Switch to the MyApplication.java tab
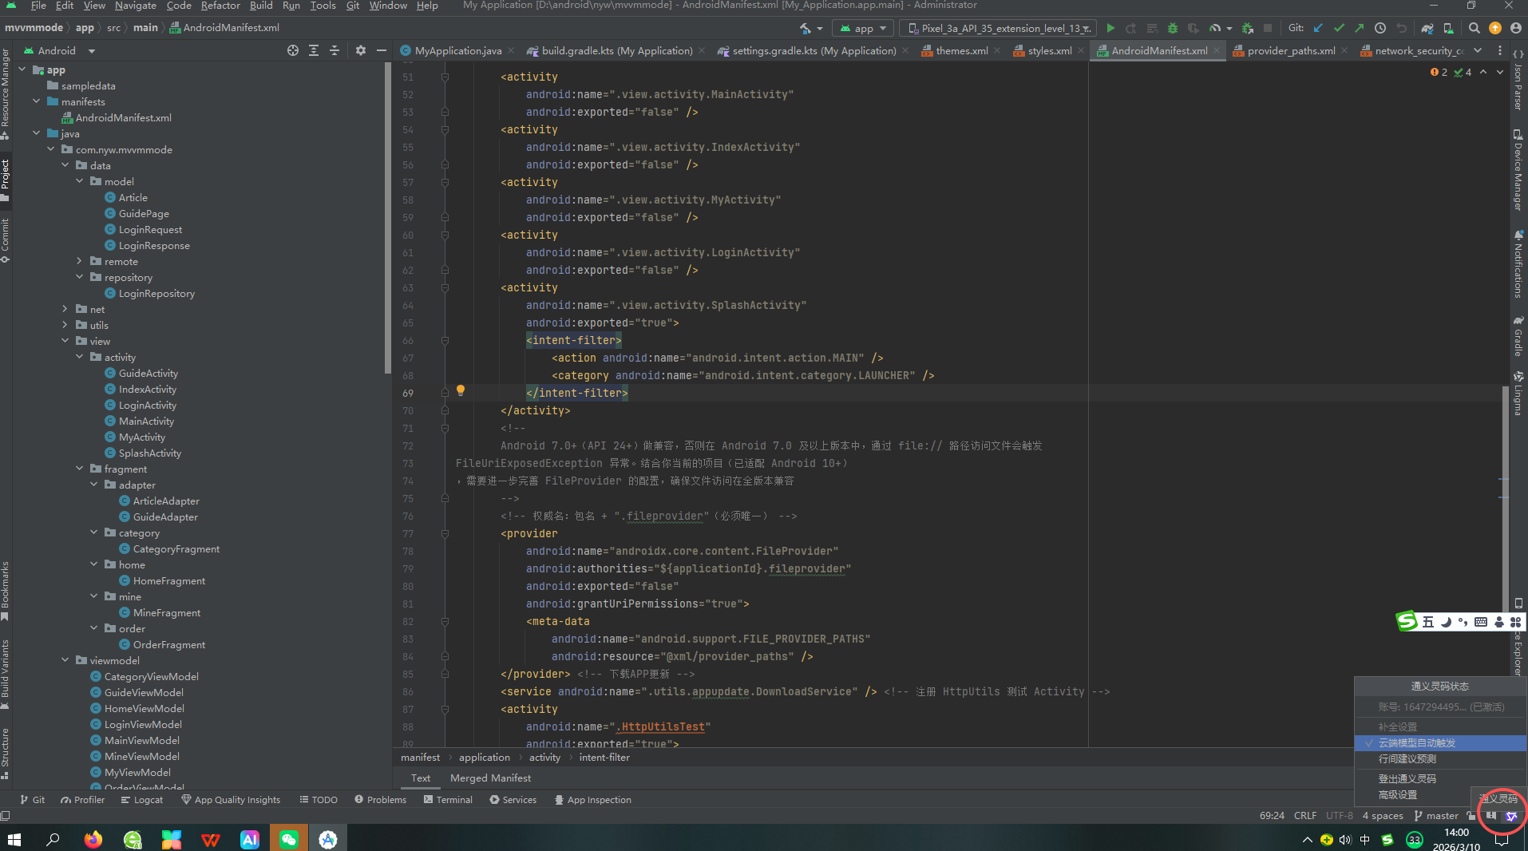1528x851 pixels. (x=457, y=50)
